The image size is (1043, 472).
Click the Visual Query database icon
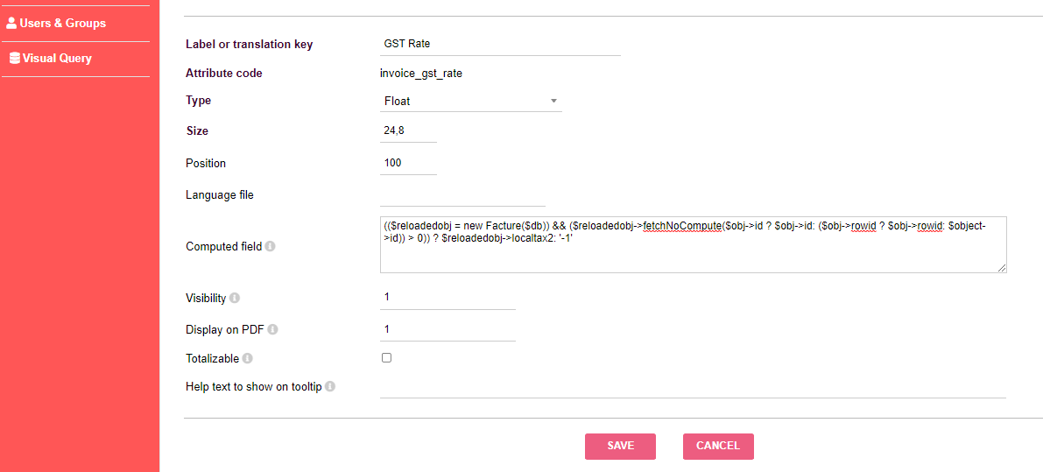click(x=14, y=58)
